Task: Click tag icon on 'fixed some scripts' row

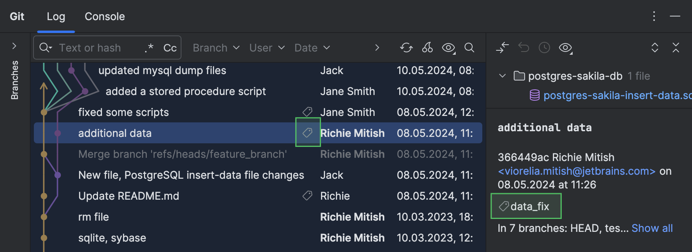Action: click(x=307, y=112)
